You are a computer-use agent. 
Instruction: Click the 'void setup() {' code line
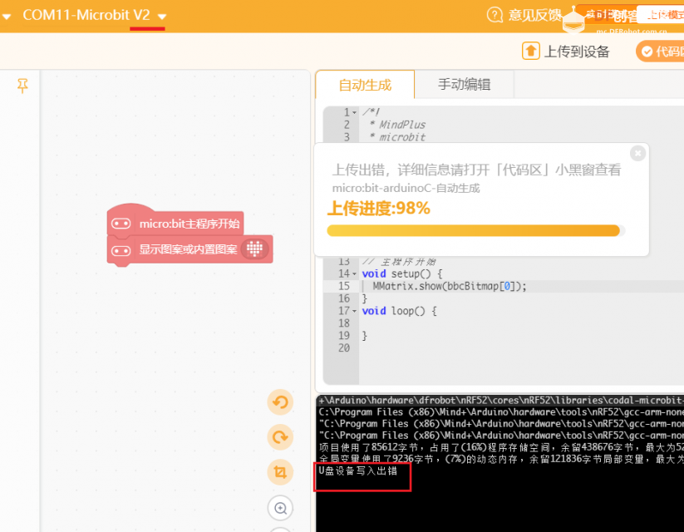[401, 273]
